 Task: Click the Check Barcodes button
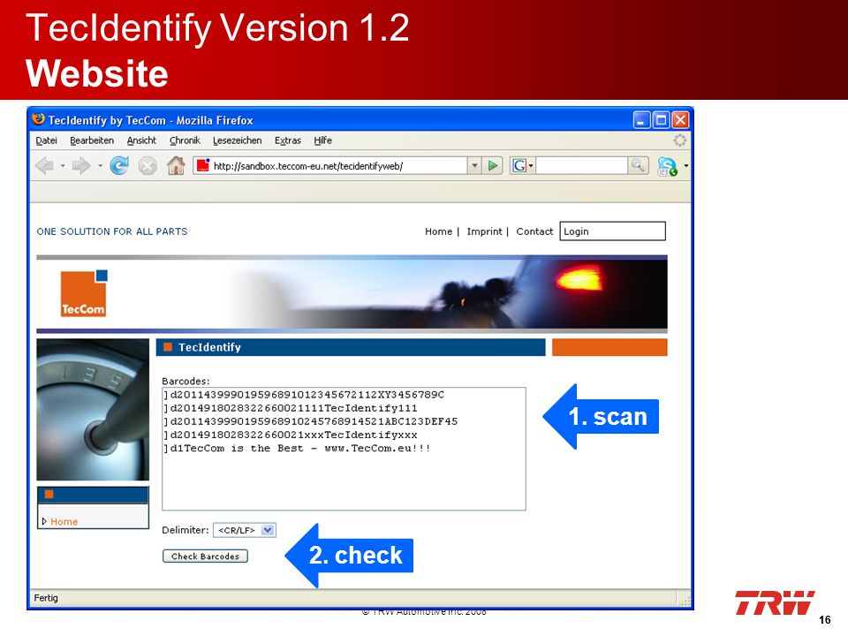(x=205, y=556)
